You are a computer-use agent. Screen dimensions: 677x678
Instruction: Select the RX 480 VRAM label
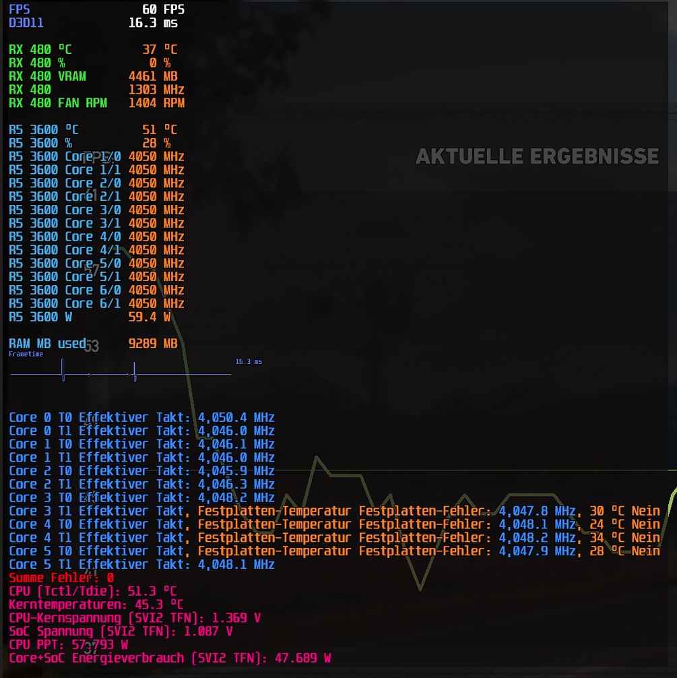click(x=48, y=77)
